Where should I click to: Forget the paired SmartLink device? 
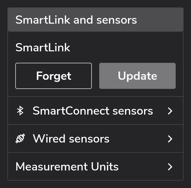click(x=54, y=76)
